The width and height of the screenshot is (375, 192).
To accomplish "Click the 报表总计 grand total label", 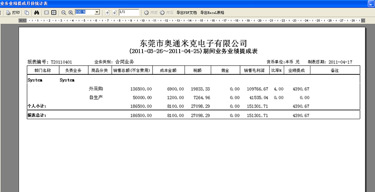I will click(37, 115).
